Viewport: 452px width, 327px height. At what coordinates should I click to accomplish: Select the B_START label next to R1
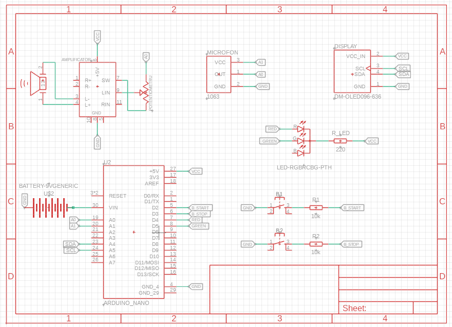pos(352,208)
